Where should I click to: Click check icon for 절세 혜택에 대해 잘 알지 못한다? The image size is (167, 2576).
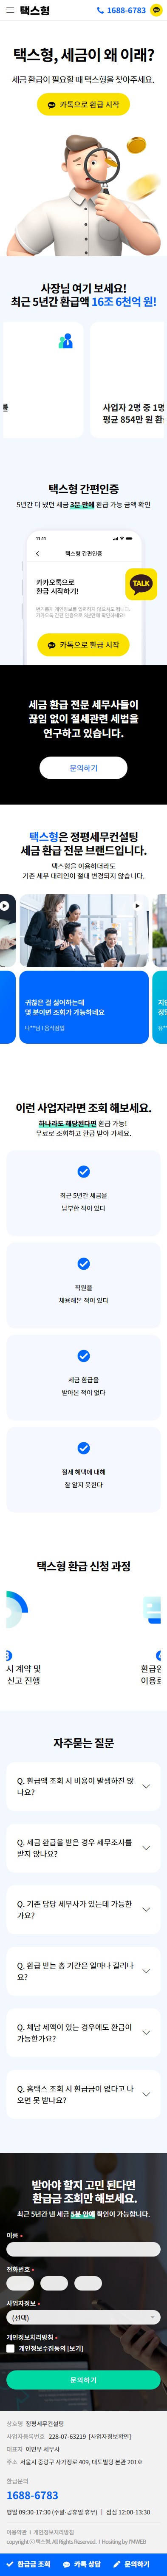tap(83, 1448)
